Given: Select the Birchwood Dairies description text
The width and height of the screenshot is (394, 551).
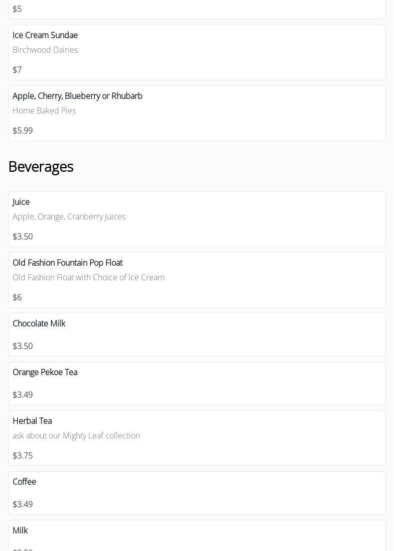Looking at the screenshot, I should coord(45,50).
